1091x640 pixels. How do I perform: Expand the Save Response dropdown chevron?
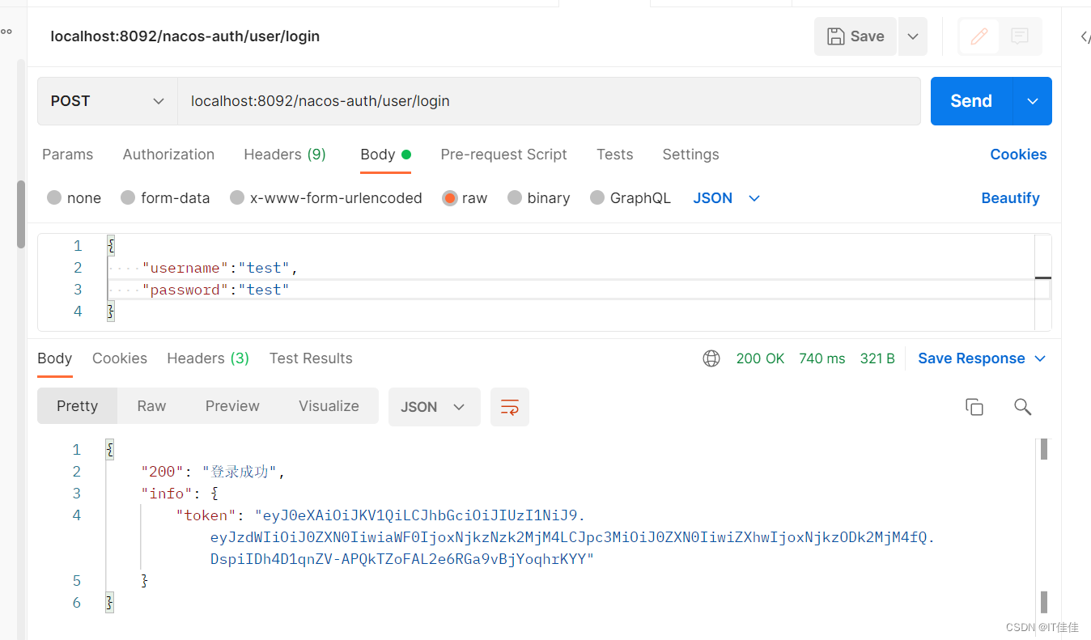pyautogui.click(x=1041, y=358)
